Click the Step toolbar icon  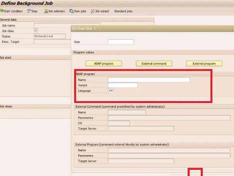tap(29, 11)
